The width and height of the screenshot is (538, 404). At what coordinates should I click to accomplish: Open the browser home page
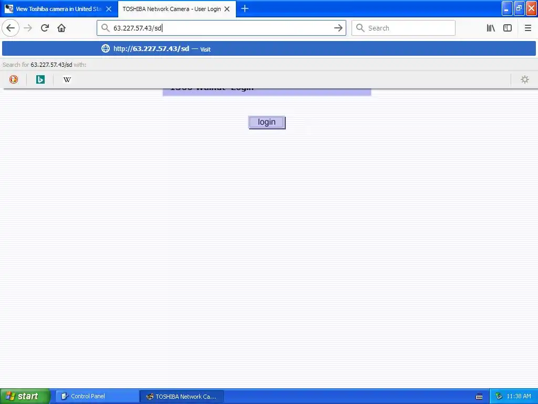point(61,28)
